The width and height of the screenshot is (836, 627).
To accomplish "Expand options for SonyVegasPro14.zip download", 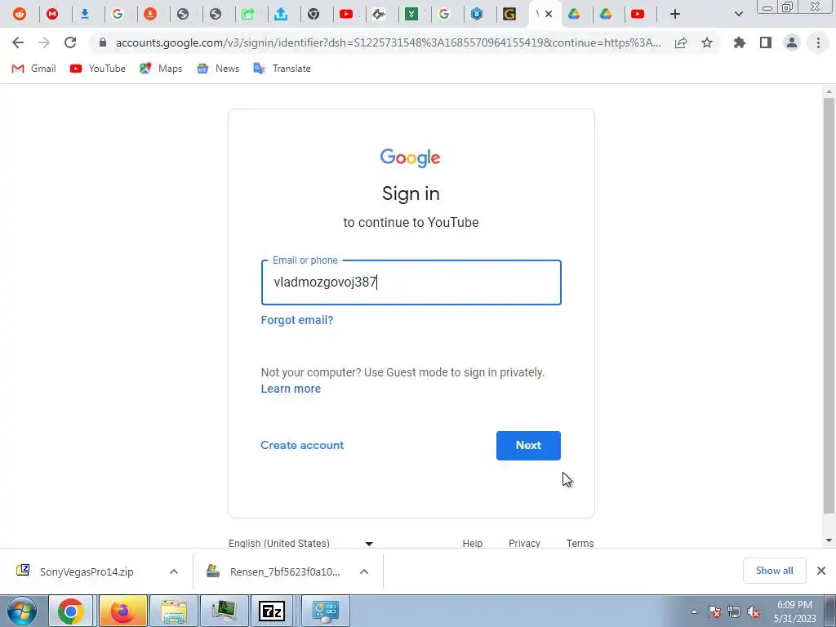I will point(173,571).
